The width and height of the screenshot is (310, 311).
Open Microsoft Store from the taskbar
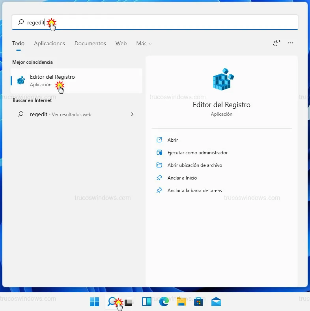(198, 302)
